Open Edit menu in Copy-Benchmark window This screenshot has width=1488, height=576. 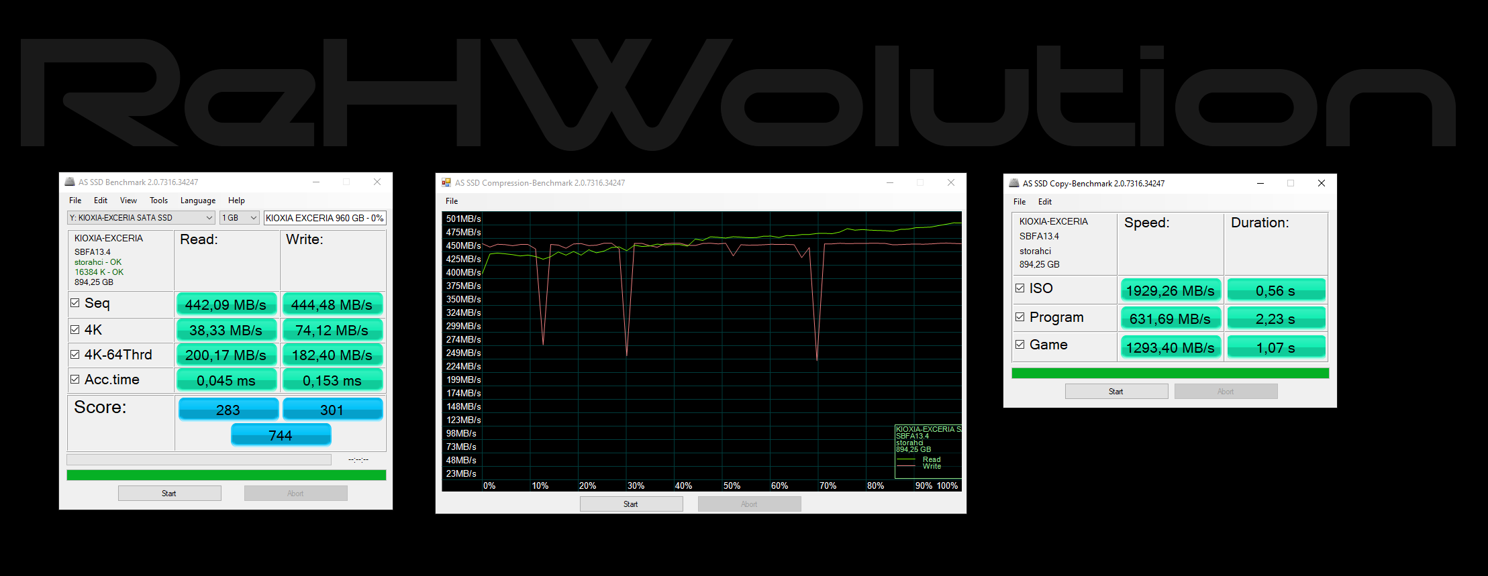1045,202
